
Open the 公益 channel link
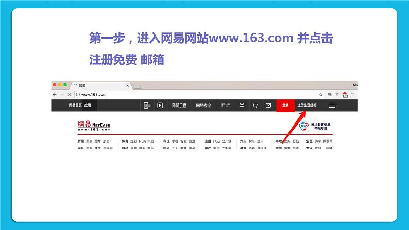click(310, 141)
